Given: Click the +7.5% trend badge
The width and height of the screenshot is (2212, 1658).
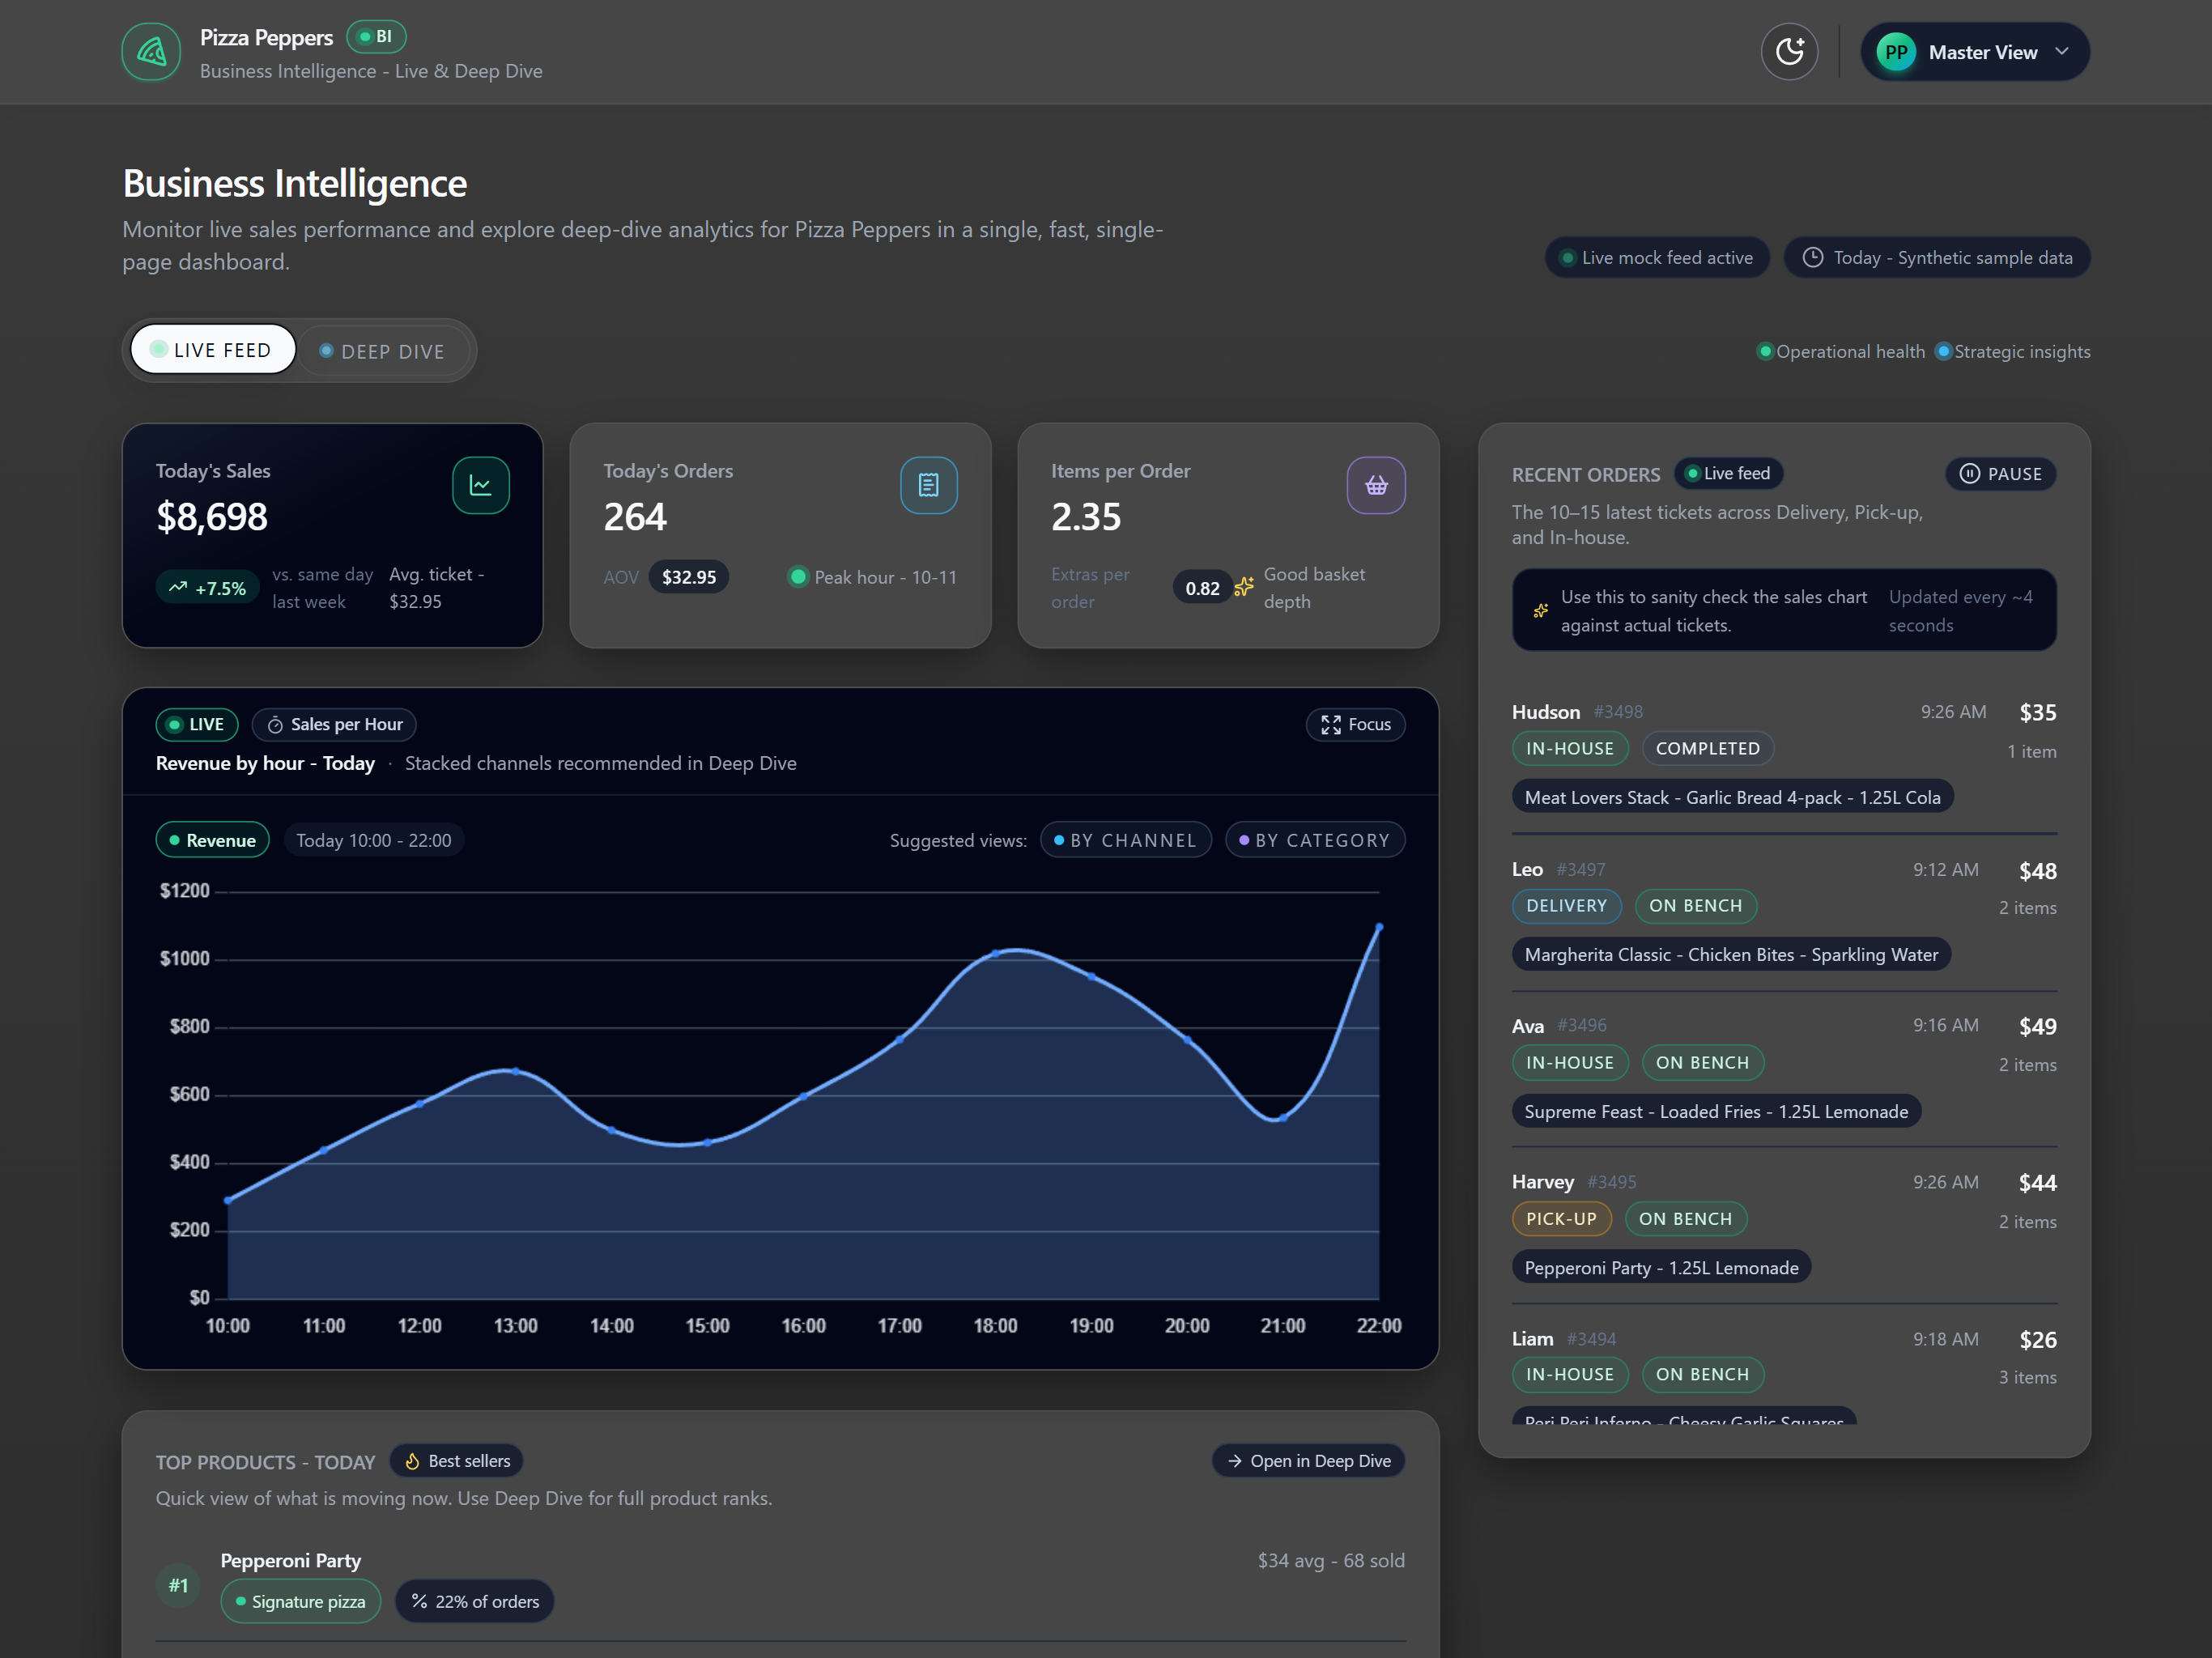Looking at the screenshot, I should click(x=207, y=588).
